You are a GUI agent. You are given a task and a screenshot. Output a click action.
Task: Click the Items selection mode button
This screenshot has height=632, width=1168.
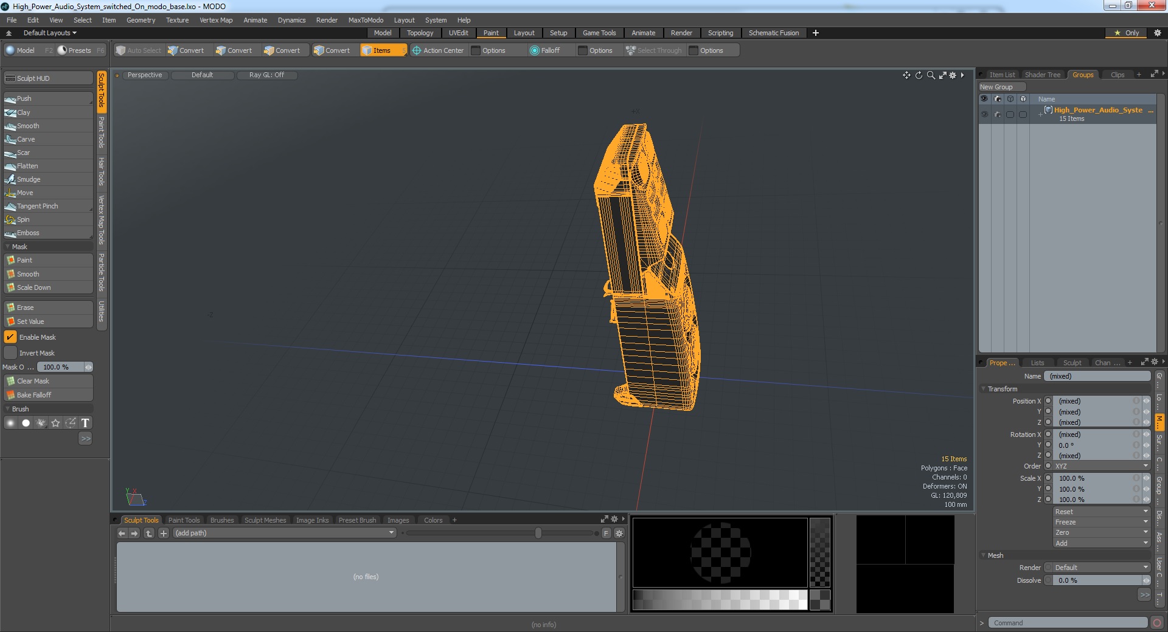tap(383, 50)
